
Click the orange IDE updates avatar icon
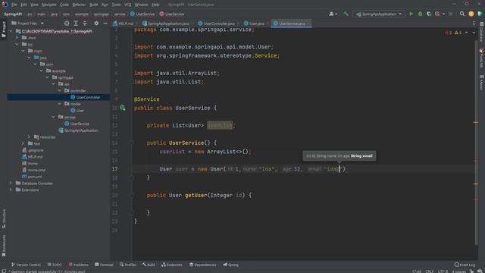click(x=471, y=14)
